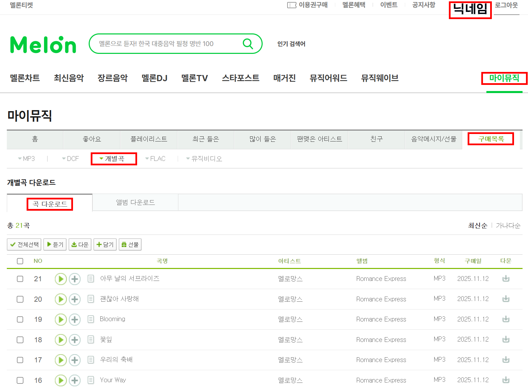Tick the select-all checkbox in table header
Screen dimensions: 528x390
coord(20,261)
